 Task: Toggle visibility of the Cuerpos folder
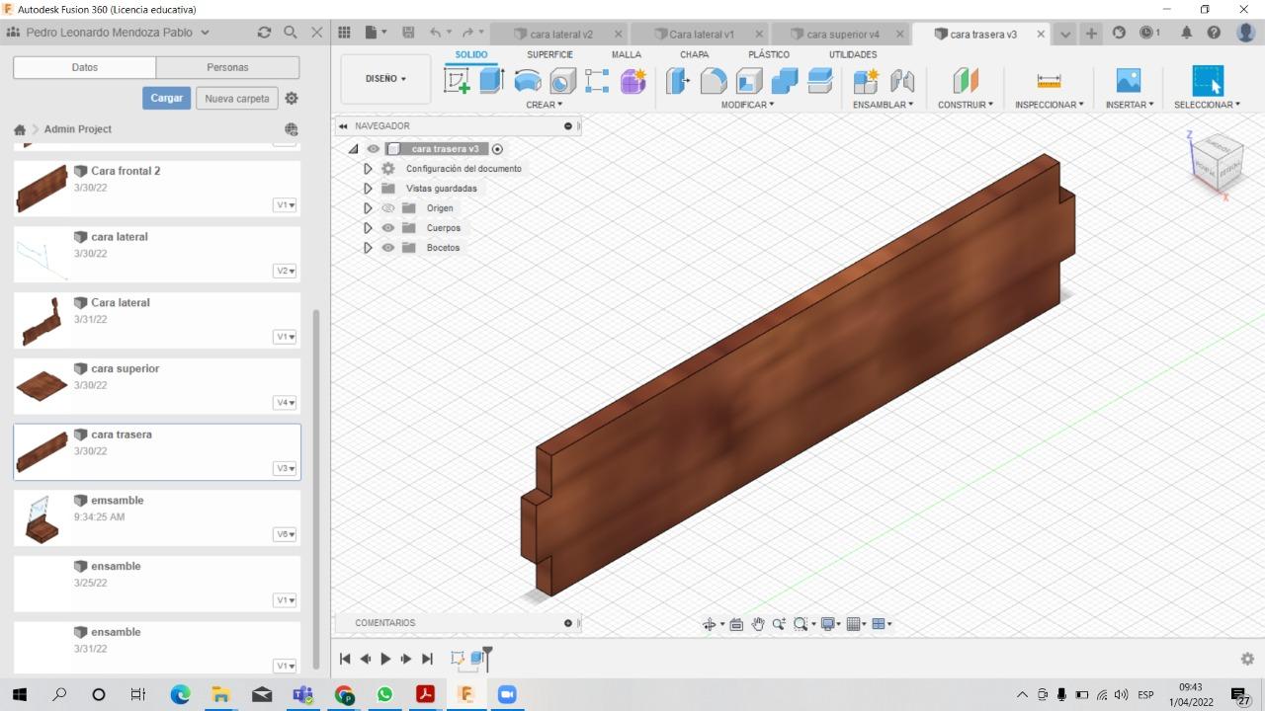coord(388,228)
